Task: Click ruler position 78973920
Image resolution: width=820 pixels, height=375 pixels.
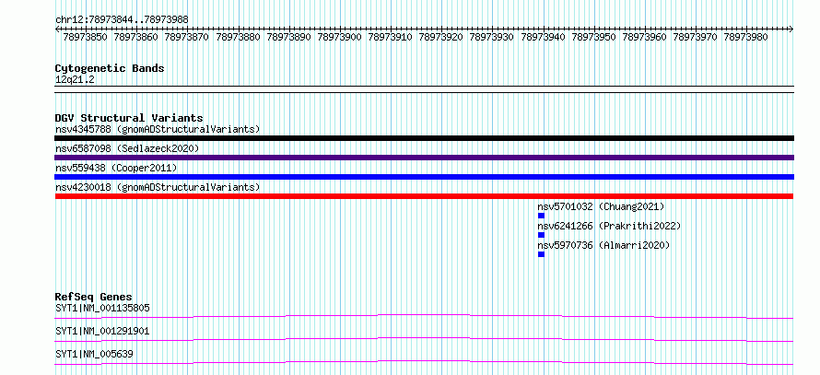Action: click(440, 37)
